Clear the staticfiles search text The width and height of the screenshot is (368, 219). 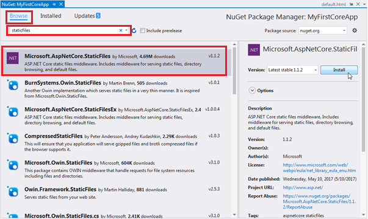pos(121,30)
